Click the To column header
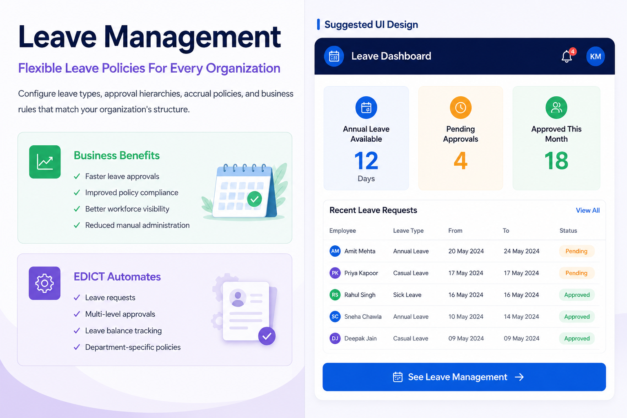 [x=506, y=231]
